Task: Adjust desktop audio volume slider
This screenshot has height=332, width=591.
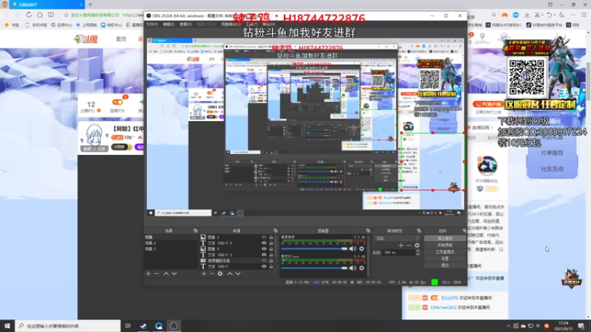Action: (x=315, y=249)
